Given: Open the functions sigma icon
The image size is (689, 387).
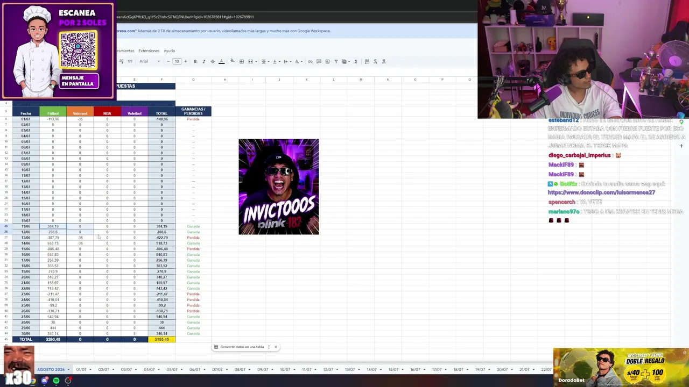Looking at the screenshot, I should (356, 61).
